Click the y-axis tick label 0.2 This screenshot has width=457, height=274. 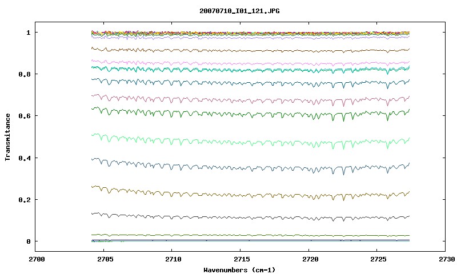pyautogui.click(x=25, y=200)
